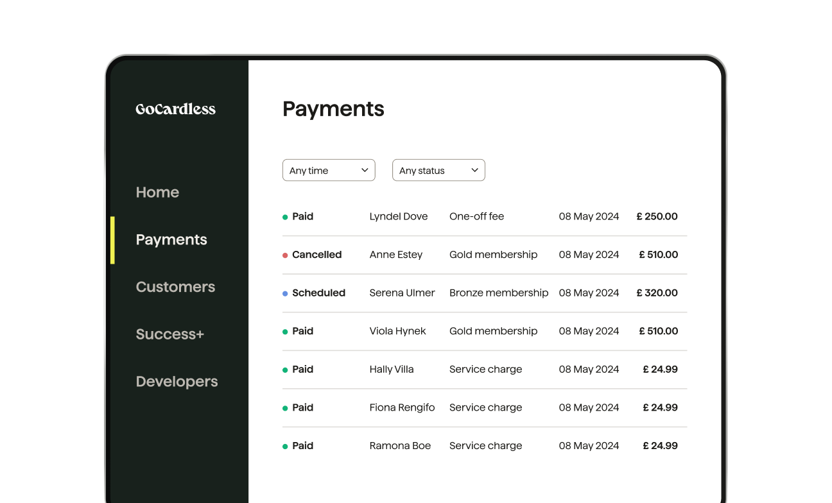Select Payments in the sidebar

(171, 240)
